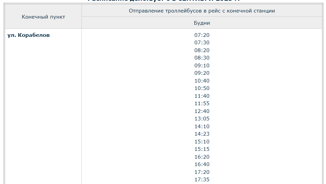Image resolution: width=326 pixels, height=184 pixels.
Task: Click the 09:20 departure time
Action: pos(202,73)
